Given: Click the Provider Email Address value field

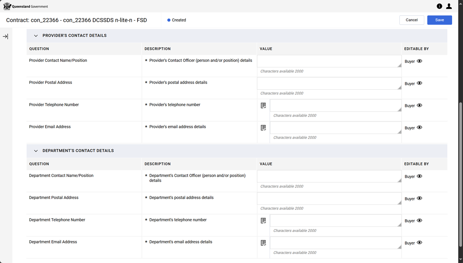Looking at the screenshot, I should click(335, 128).
